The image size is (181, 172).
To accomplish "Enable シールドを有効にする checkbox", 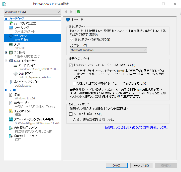I will click(71, 114).
